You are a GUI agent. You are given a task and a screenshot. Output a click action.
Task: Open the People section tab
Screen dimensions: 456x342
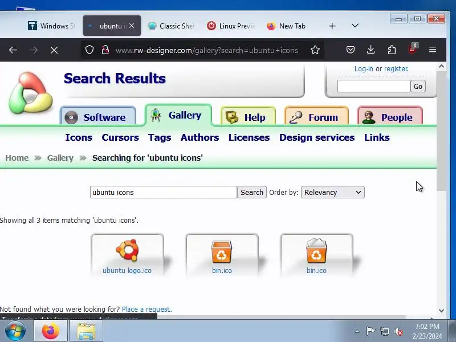coord(390,117)
